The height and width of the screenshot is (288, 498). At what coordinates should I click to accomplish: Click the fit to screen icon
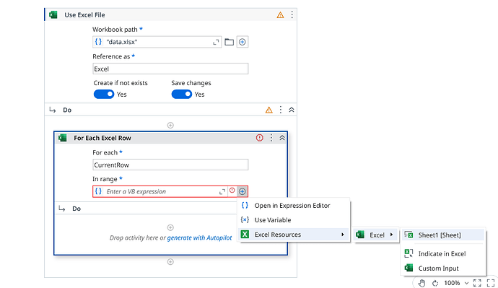click(477, 283)
